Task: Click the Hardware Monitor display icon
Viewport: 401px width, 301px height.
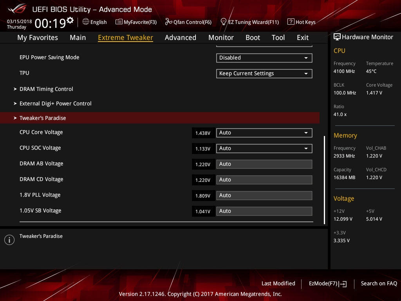Action: coord(337,37)
